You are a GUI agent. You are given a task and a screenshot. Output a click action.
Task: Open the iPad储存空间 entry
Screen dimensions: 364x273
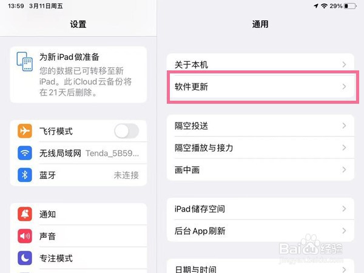260,209
